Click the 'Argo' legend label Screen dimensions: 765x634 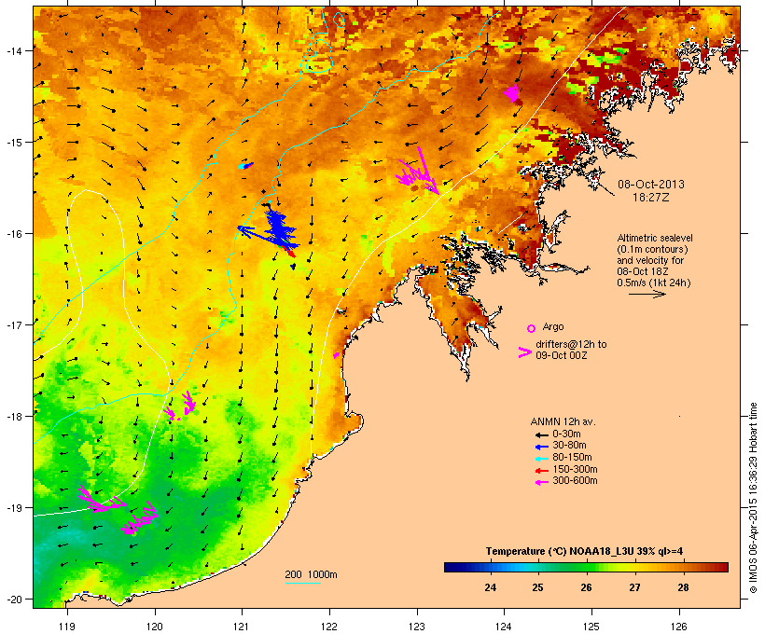point(553,326)
